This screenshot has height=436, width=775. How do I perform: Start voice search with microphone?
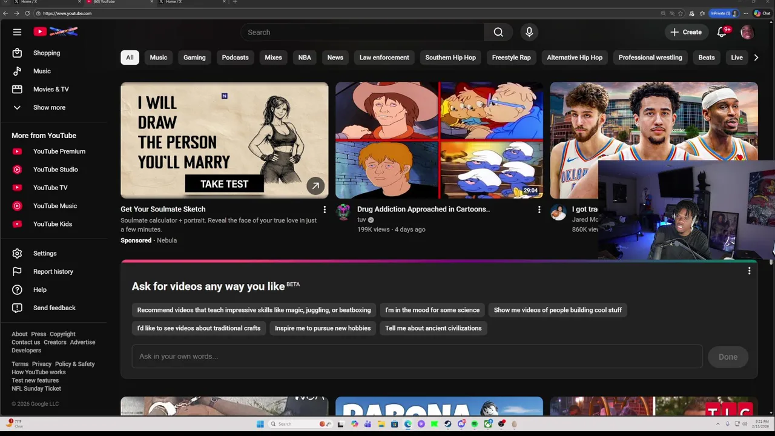coord(529,32)
